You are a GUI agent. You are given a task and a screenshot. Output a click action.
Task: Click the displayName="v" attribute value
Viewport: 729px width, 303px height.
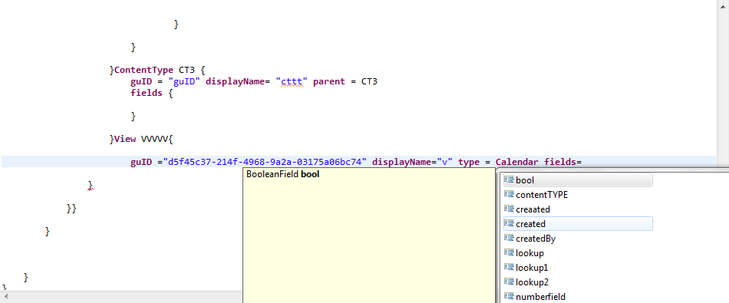[x=445, y=162]
